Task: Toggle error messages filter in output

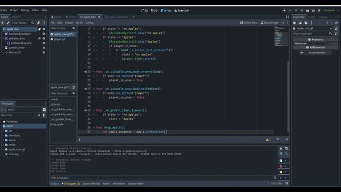Action: [x=283, y=166]
